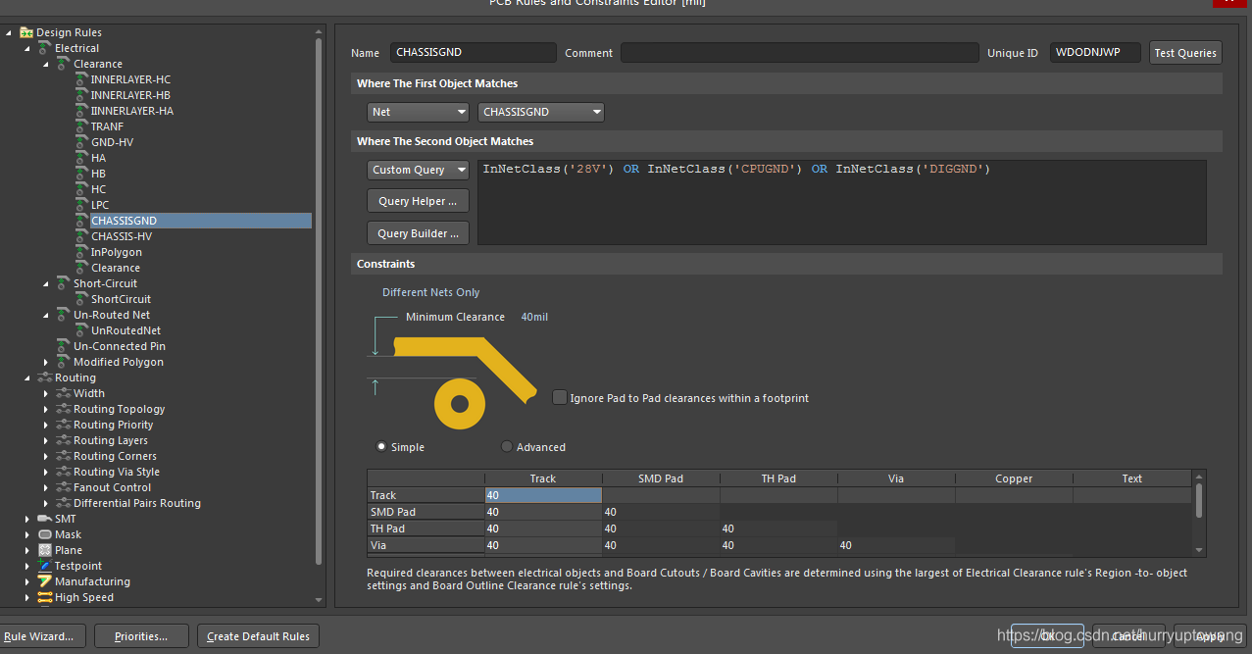Screen dimensions: 1252x654
Task: Click the ShortCircuit rule icon
Action: coord(82,299)
